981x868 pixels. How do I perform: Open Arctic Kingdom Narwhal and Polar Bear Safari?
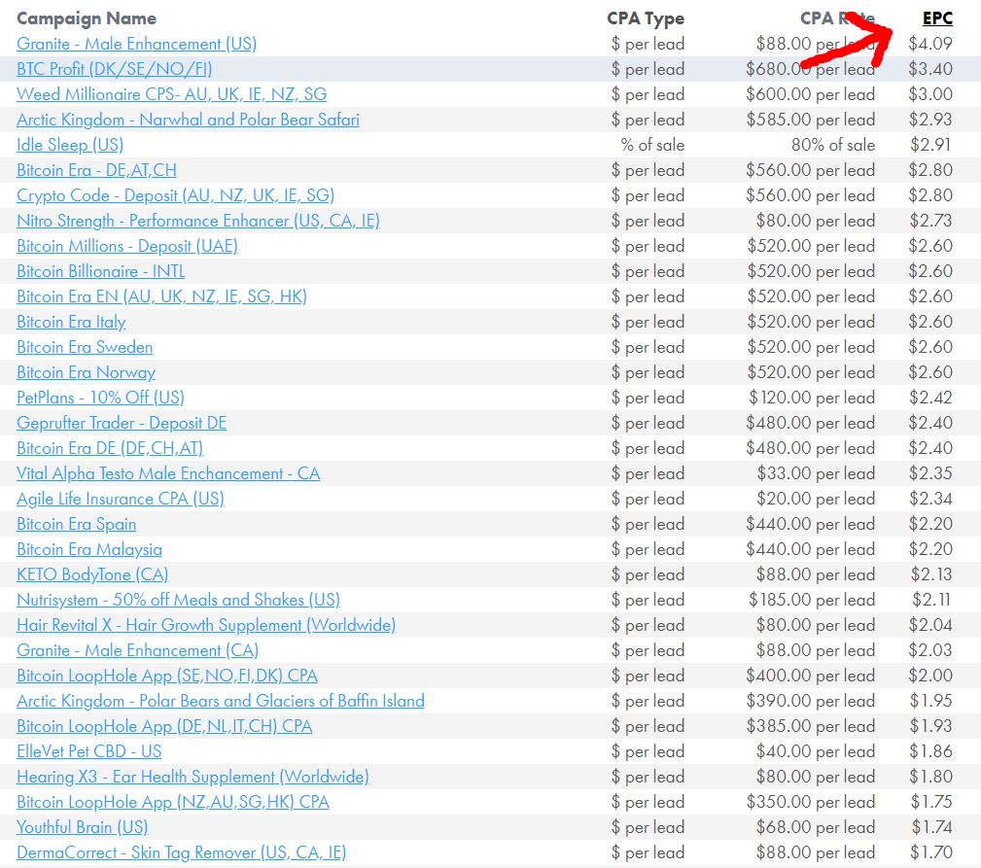click(188, 120)
